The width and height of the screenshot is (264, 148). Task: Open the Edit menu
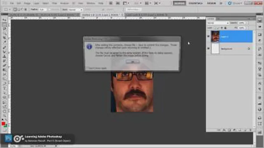click(19, 3)
